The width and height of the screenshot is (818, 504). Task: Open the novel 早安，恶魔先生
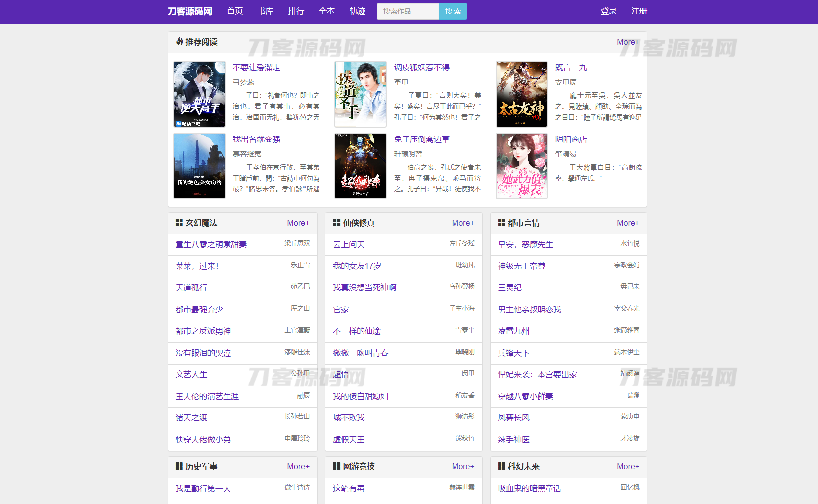point(526,244)
